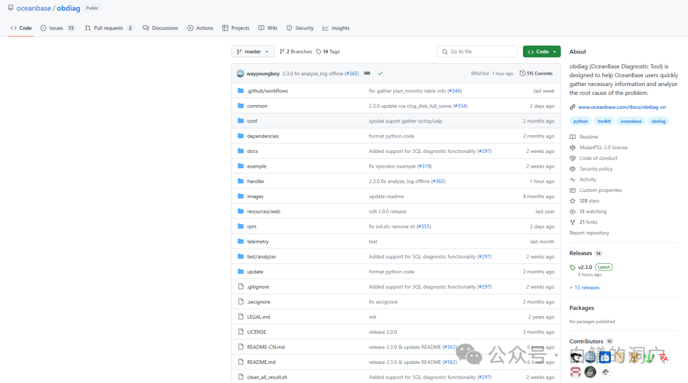Open the test/analyzer folder icon
The height and width of the screenshot is (383, 688).
tap(240, 257)
